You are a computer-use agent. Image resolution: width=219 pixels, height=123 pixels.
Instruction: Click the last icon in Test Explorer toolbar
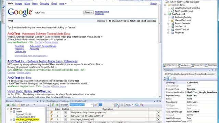click(141, 105)
